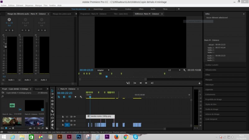Open the 1/2 playback resolution dropdown

tap(174, 70)
